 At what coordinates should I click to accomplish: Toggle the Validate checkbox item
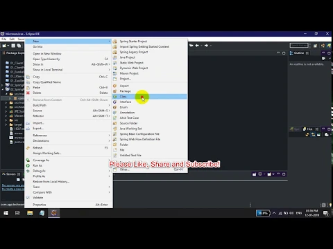coord(69,198)
